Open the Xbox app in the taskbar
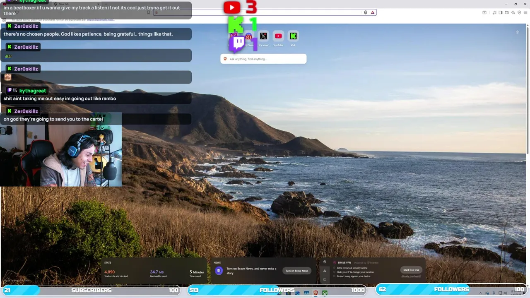The width and height of the screenshot is (530, 298). [x=325, y=293]
